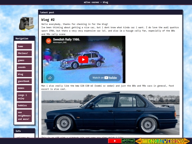Click the Motorsport_SWE channel name
Screen dimensions: 192x144
point(60,43)
